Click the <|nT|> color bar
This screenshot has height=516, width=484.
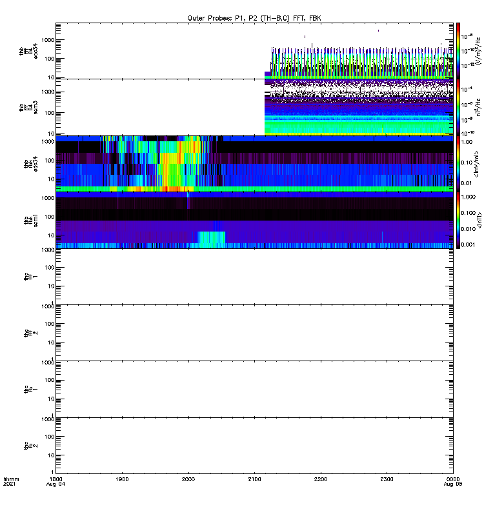click(458, 220)
